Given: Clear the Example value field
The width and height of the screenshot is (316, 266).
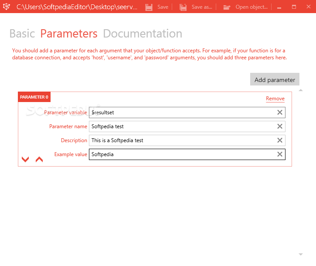Looking at the screenshot, I should point(280,154).
